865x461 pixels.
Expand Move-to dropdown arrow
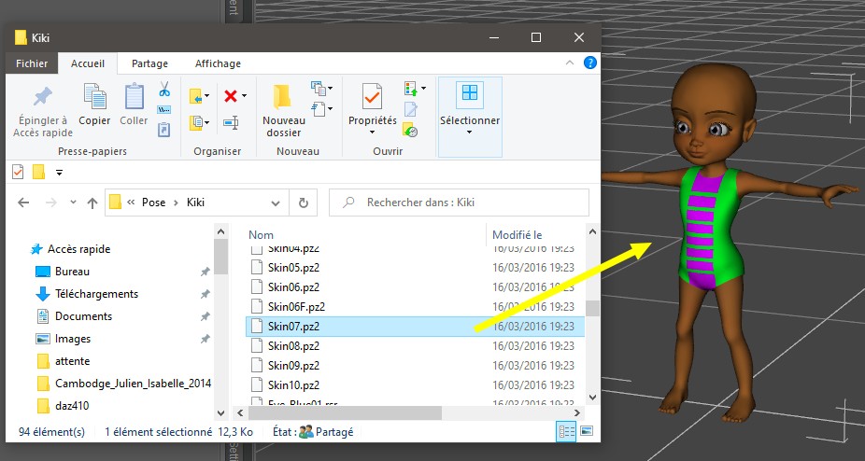pyautogui.click(x=206, y=96)
